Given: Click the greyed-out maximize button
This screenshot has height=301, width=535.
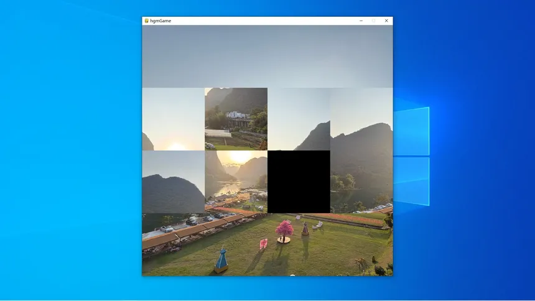Looking at the screenshot, I should pos(374,21).
